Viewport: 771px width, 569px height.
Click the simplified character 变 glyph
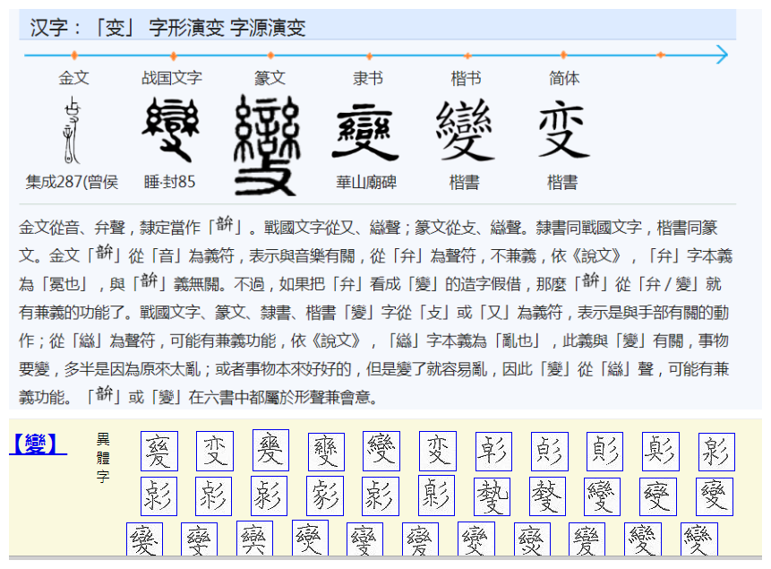pyautogui.click(x=565, y=130)
